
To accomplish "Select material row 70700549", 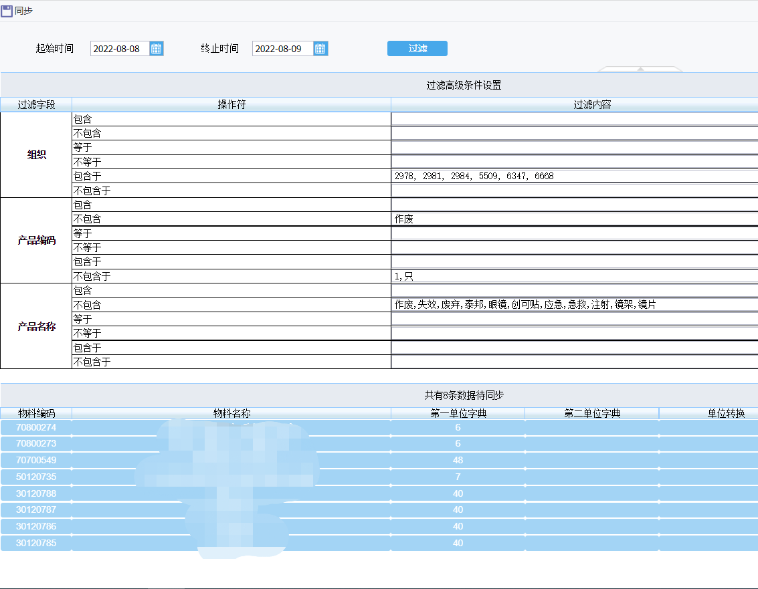I will (x=379, y=460).
